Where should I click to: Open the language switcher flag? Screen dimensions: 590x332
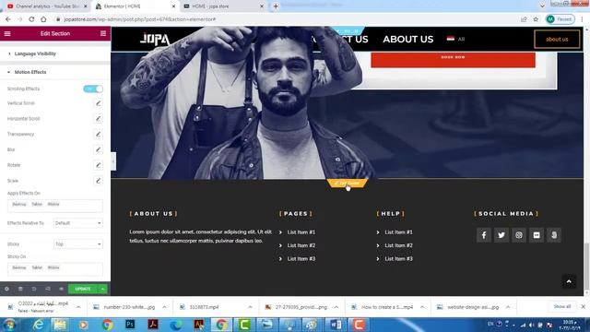451,39
